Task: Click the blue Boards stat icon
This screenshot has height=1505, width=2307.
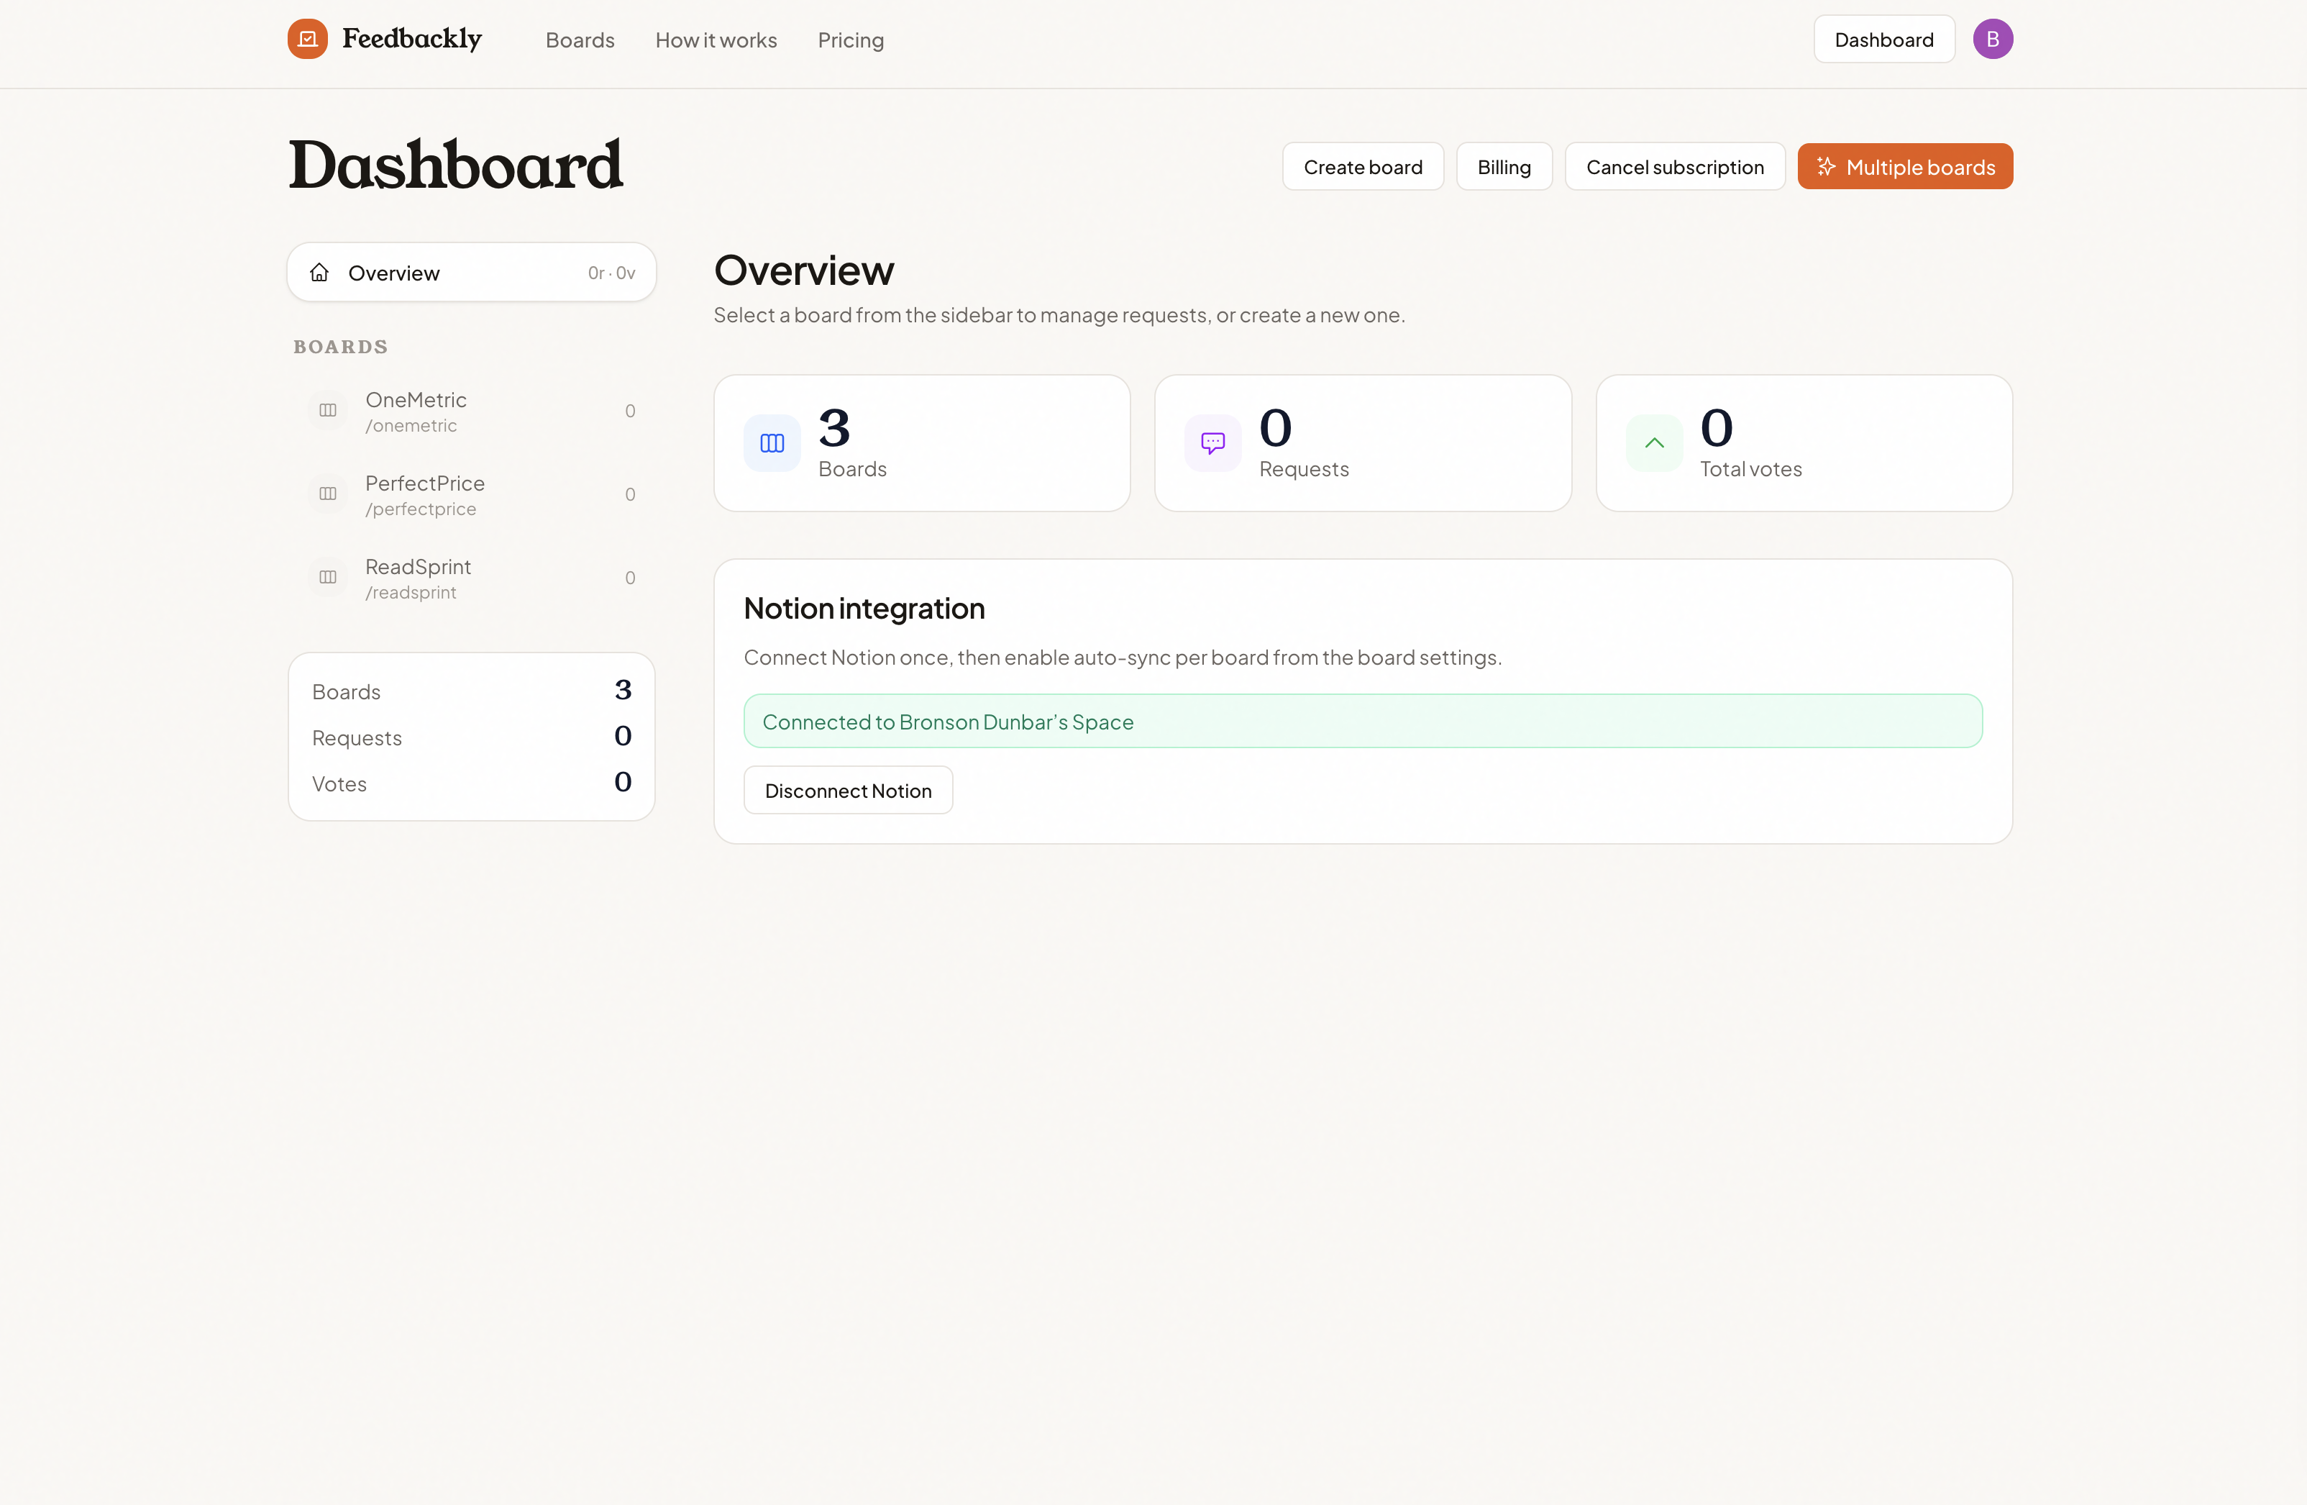Action: coord(771,442)
